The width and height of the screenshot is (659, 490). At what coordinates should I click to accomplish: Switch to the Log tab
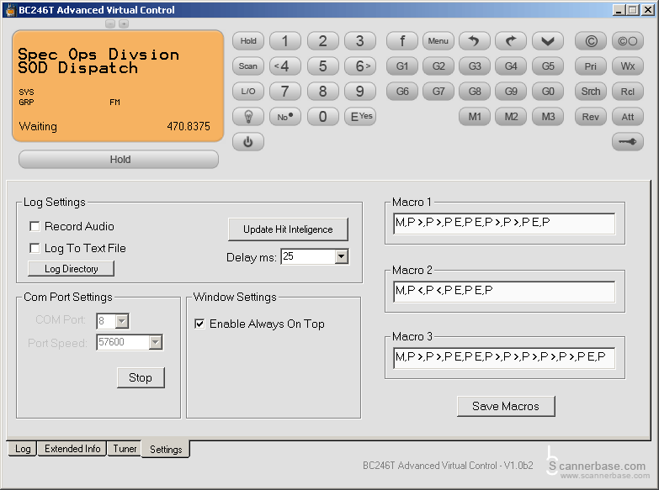(23, 449)
